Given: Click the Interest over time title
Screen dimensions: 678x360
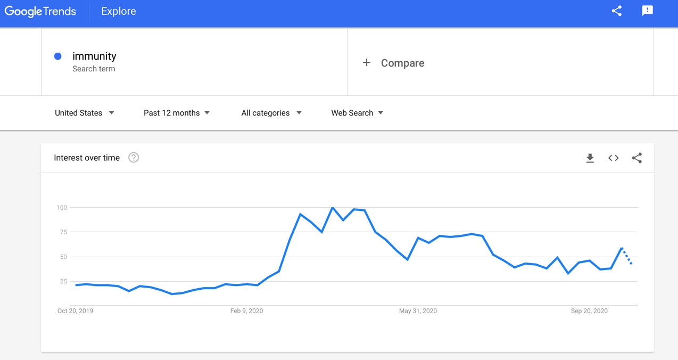Looking at the screenshot, I should tap(87, 158).
